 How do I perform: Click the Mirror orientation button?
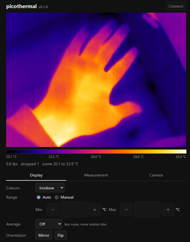pyautogui.click(x=44, y=235)
